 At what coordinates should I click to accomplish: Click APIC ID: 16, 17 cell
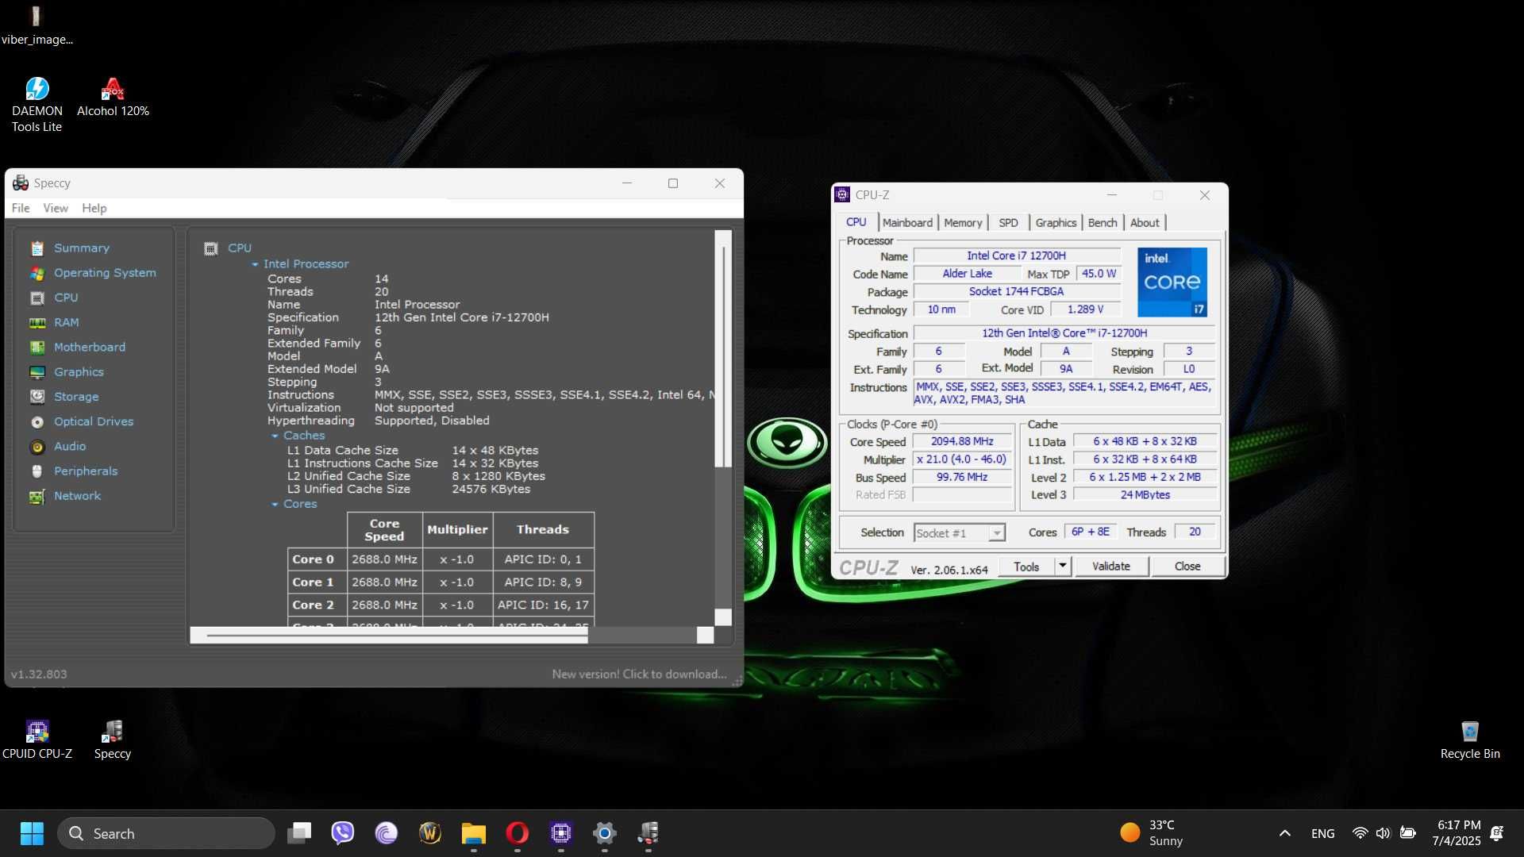[543, 605]
